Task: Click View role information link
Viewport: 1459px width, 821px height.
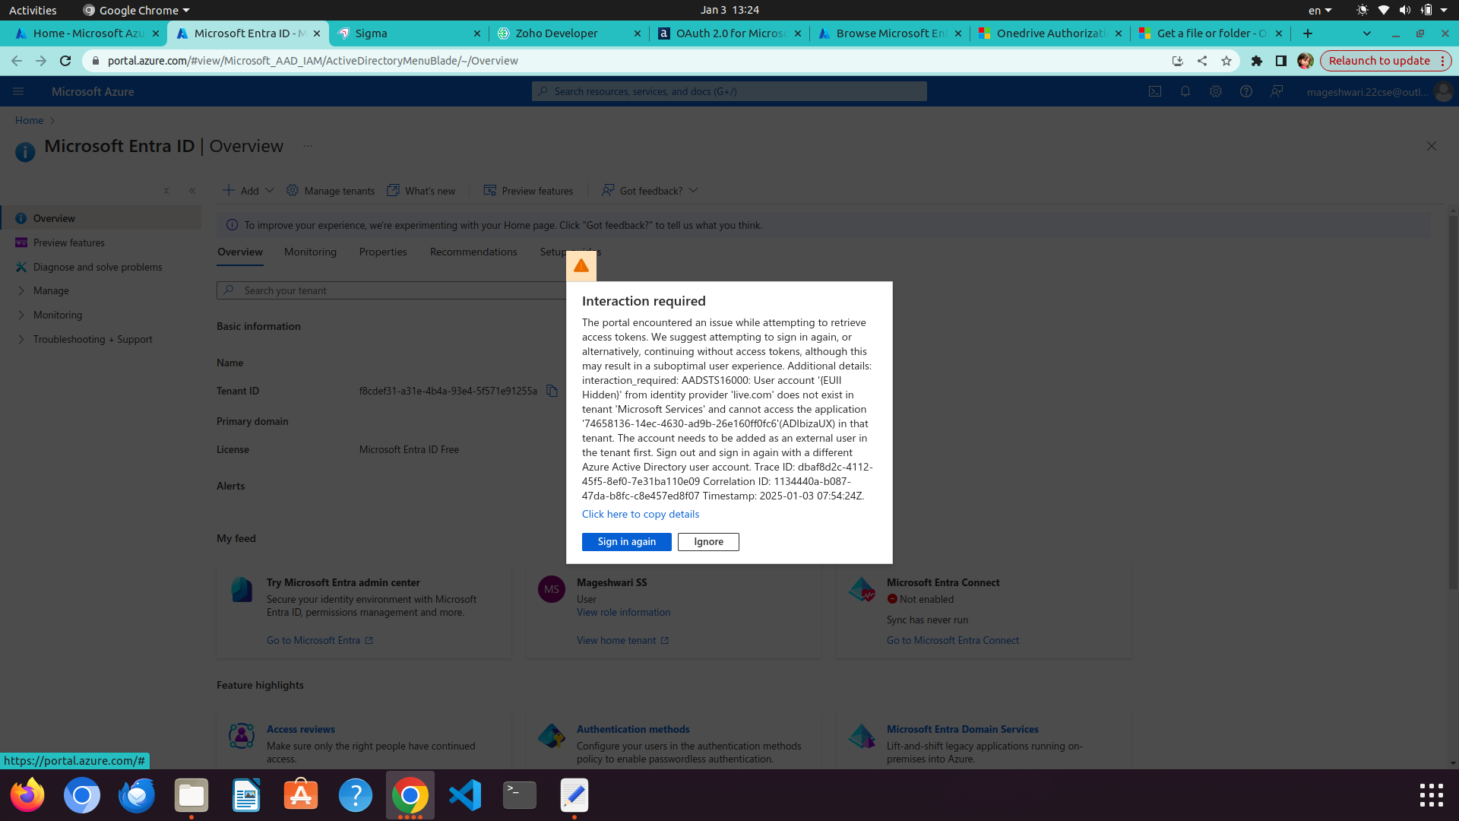Action: click(623, 612)
